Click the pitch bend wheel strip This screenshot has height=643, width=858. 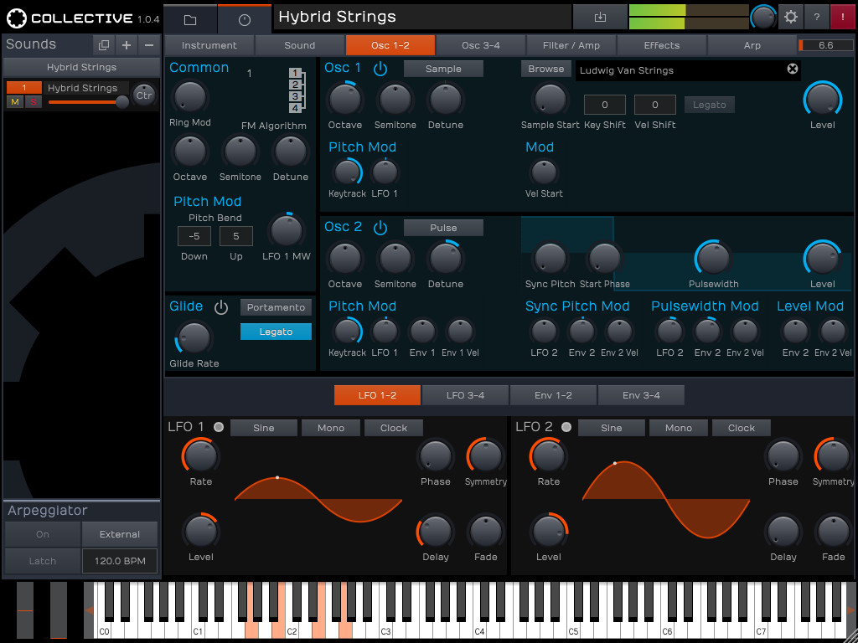pos(24,610)
